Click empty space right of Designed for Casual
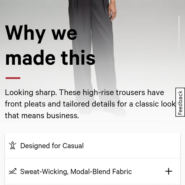185x185 pixels. [130, 145]
